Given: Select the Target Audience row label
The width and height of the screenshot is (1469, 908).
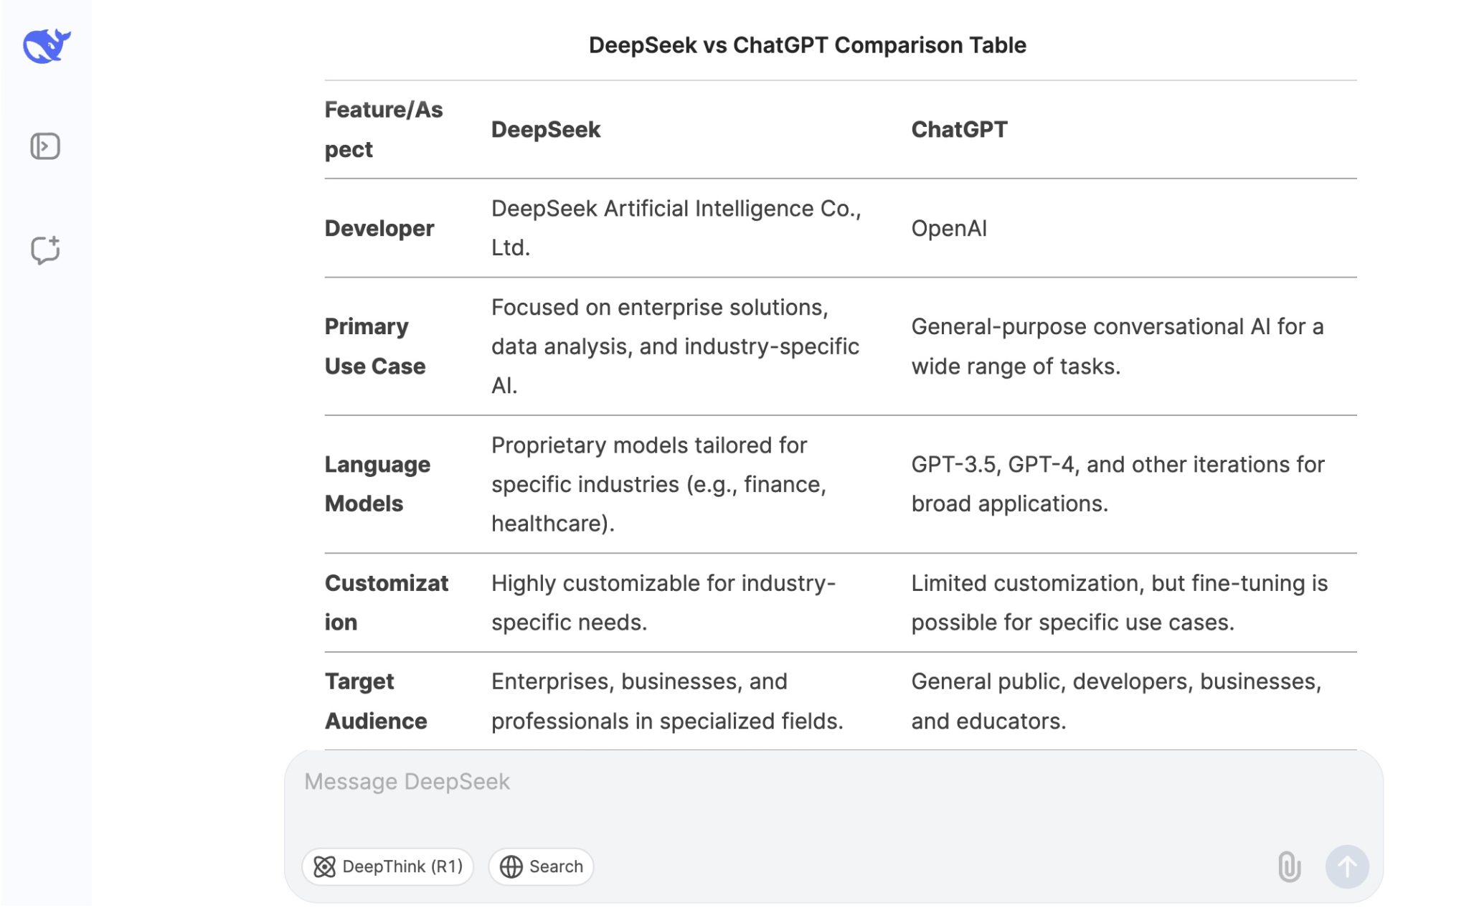Looking at the screenshot, I should tap(376, 701).
